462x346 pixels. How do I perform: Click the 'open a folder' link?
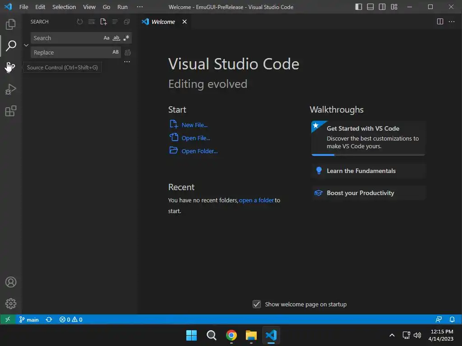click(256, 200)
